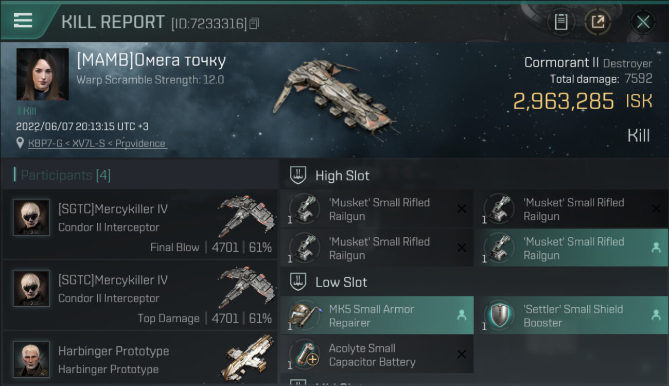Click the Acolyte Small Capacitor Battery icon
Viewport: 669px width, 386px height.
click(305, 355)
